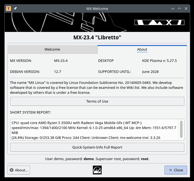
Task: Click the Storage 0/253.38 GiB line
Action: pos(86,138)
